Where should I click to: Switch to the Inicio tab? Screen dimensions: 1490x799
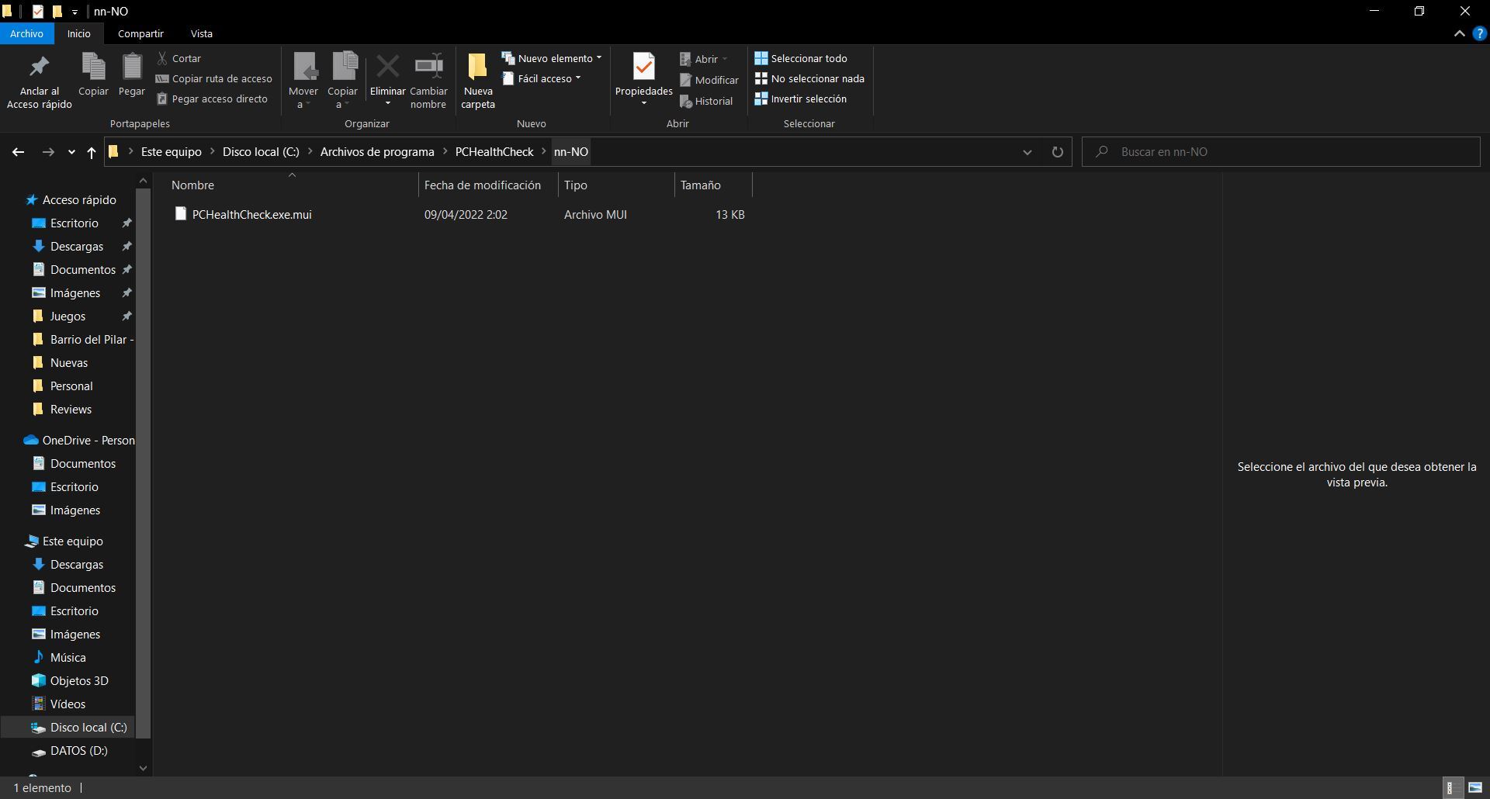78,33
